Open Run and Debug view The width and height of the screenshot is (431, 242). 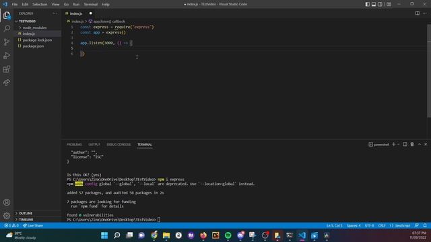(x=7, y=55)
